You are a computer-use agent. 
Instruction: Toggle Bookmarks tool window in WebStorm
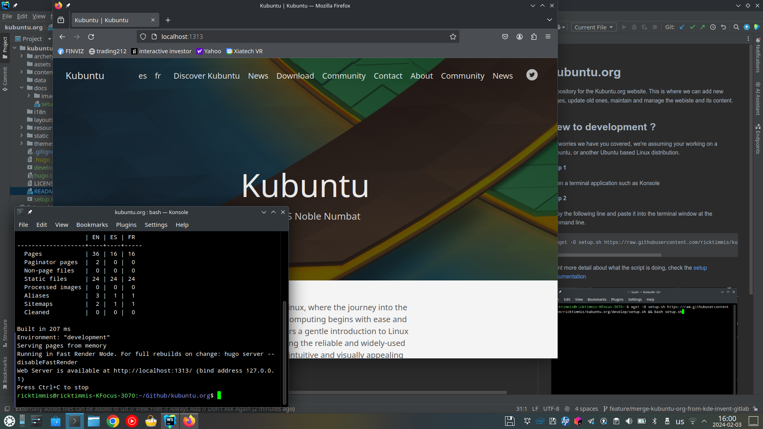click(5, 373)
